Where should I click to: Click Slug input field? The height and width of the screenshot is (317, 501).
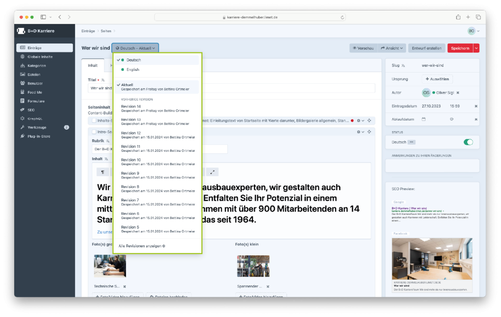click(449, 66)
